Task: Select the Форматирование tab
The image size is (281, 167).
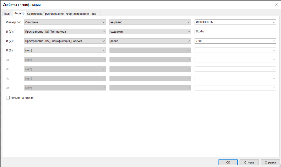Action: pyautogui.click(x=77, y=14)
